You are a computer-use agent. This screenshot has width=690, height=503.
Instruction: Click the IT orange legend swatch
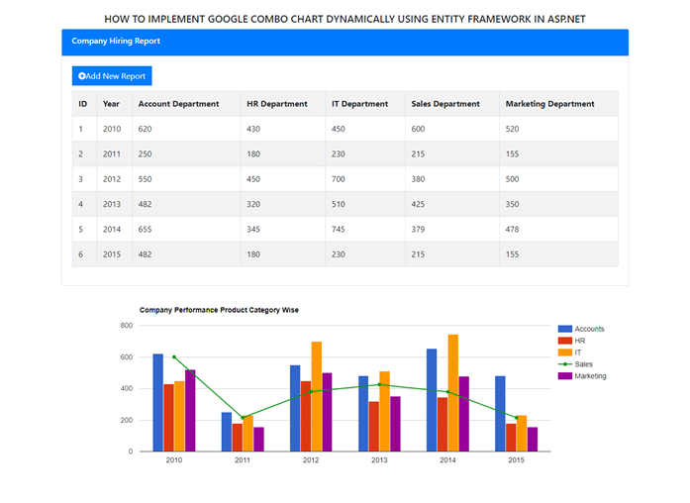point(564,352)
